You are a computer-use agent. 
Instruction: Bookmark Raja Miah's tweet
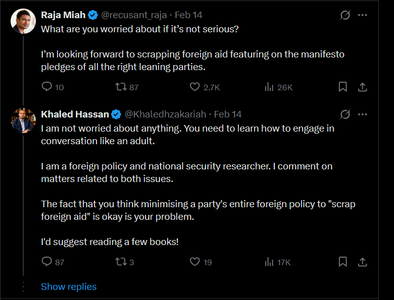[x=343, y=87]
